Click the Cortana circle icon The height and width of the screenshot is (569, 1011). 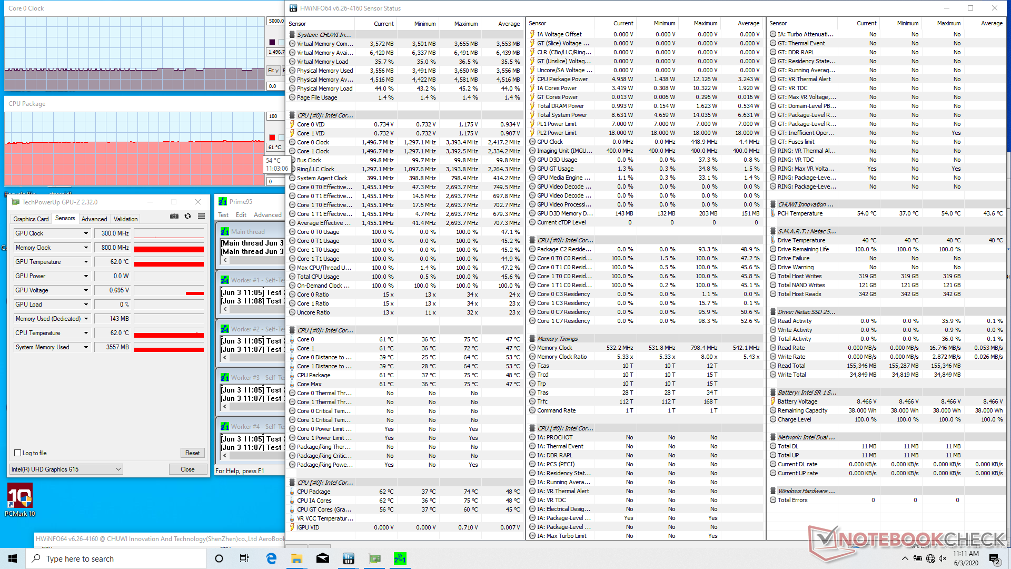point(219,558)
